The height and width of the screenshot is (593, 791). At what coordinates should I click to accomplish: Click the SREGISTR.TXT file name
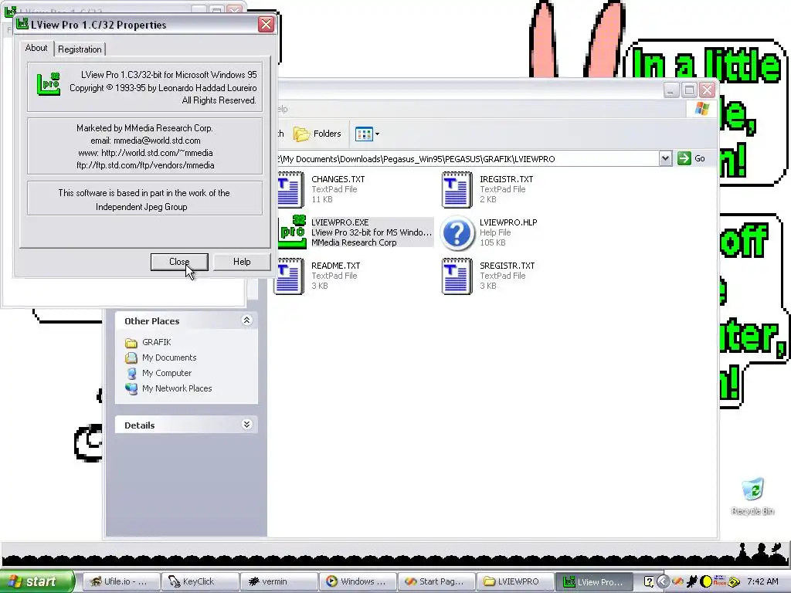tap(507, 266)
